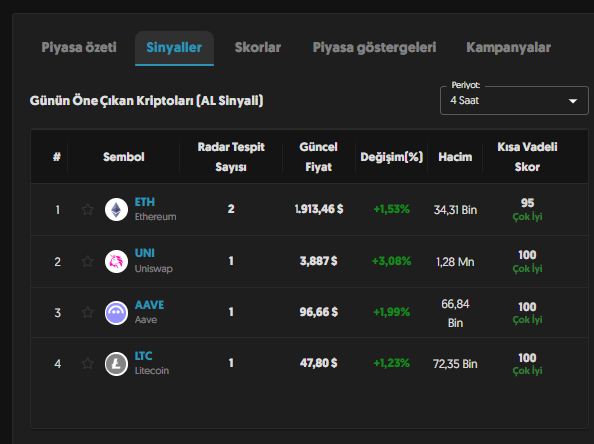Click the Uniswap unicorn logo
594x444 pixels.
[x=116, y=261]
